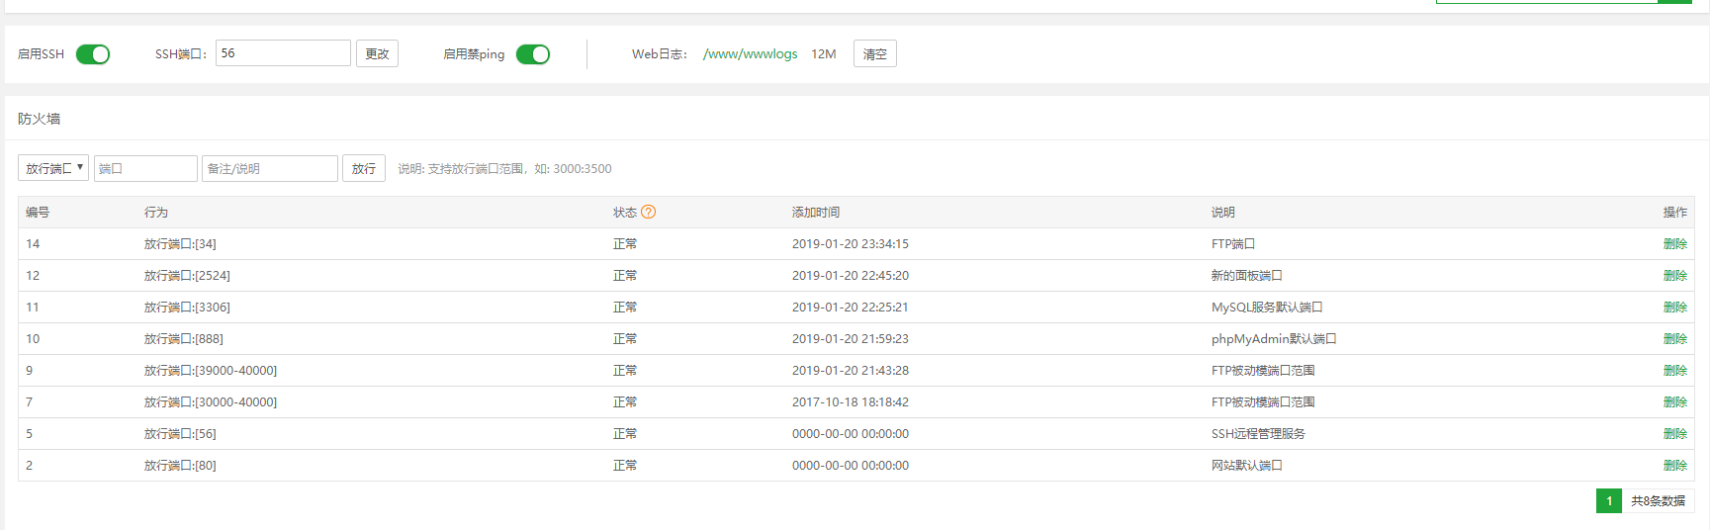Click the 添加时间 column header

coord(816,213)
